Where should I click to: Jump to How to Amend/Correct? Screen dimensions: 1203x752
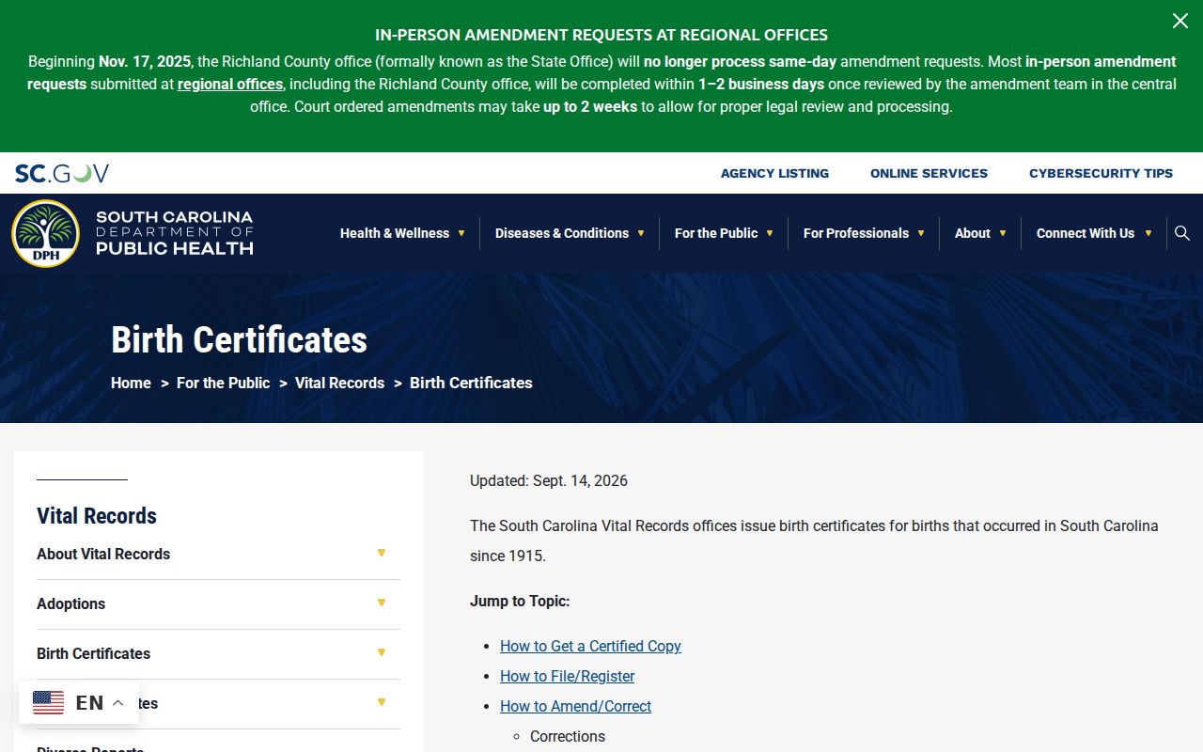point(575,706)
